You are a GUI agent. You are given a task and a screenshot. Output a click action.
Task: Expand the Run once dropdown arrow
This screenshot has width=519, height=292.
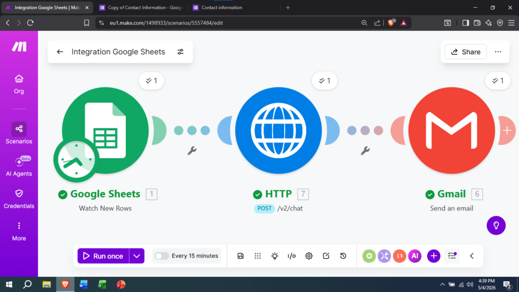point(137,256)
